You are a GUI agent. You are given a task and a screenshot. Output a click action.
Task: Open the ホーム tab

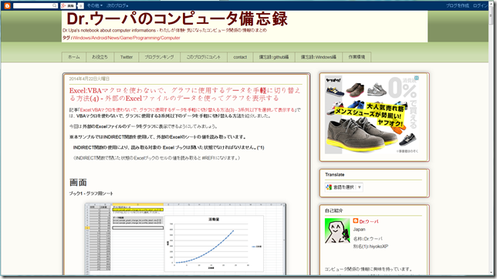(74, 57)
